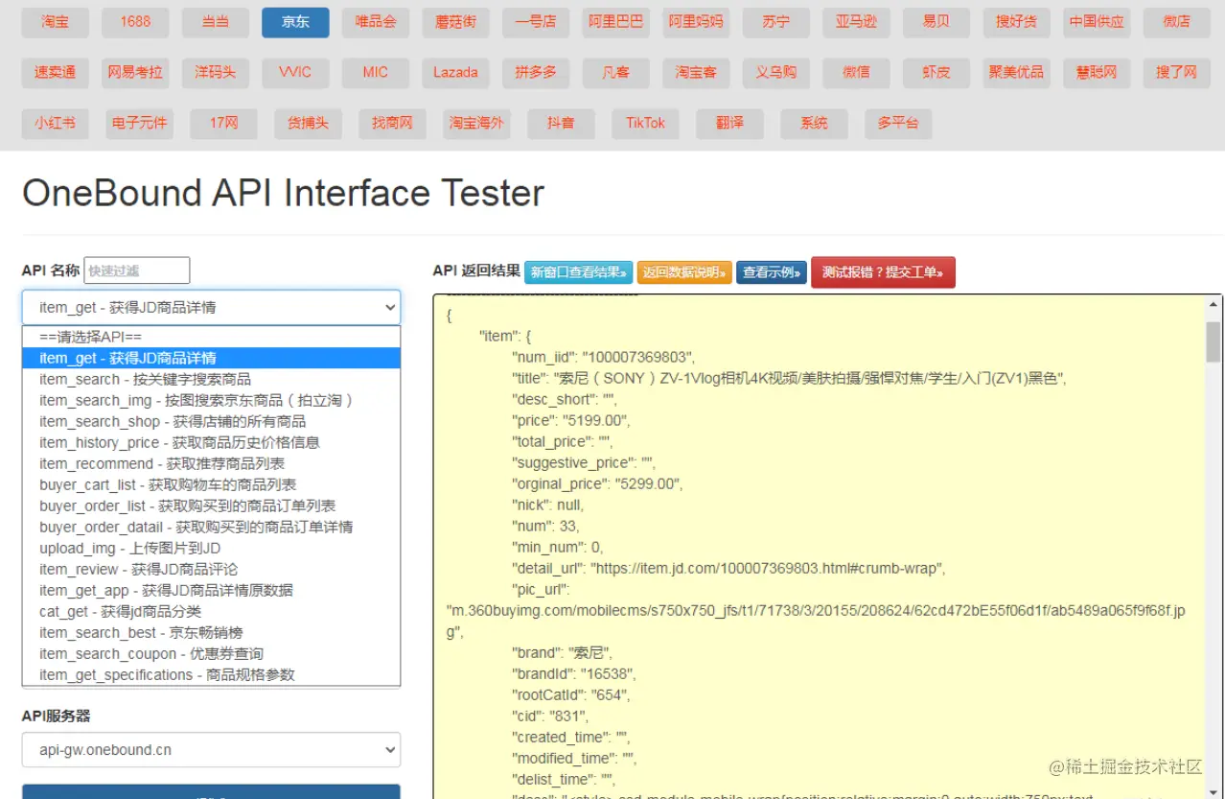Select the active 京东 platform tab
The height and width of the screenshot is (799, 1225).
[295, 22]
